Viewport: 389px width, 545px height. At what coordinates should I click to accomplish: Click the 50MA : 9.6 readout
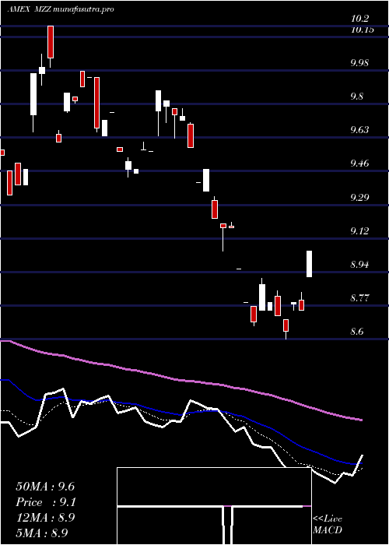(45, 487)
